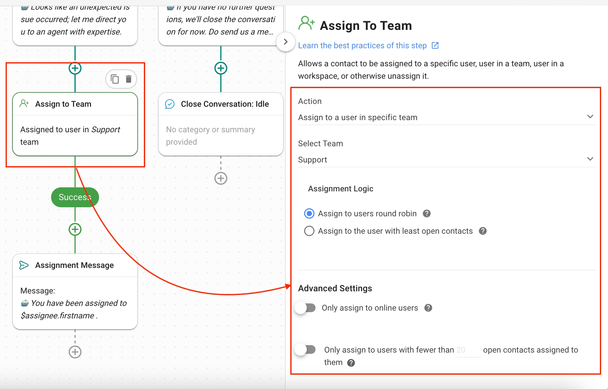
Task: Add step above Close Conversation node
Action: click(x=221, y=68)
